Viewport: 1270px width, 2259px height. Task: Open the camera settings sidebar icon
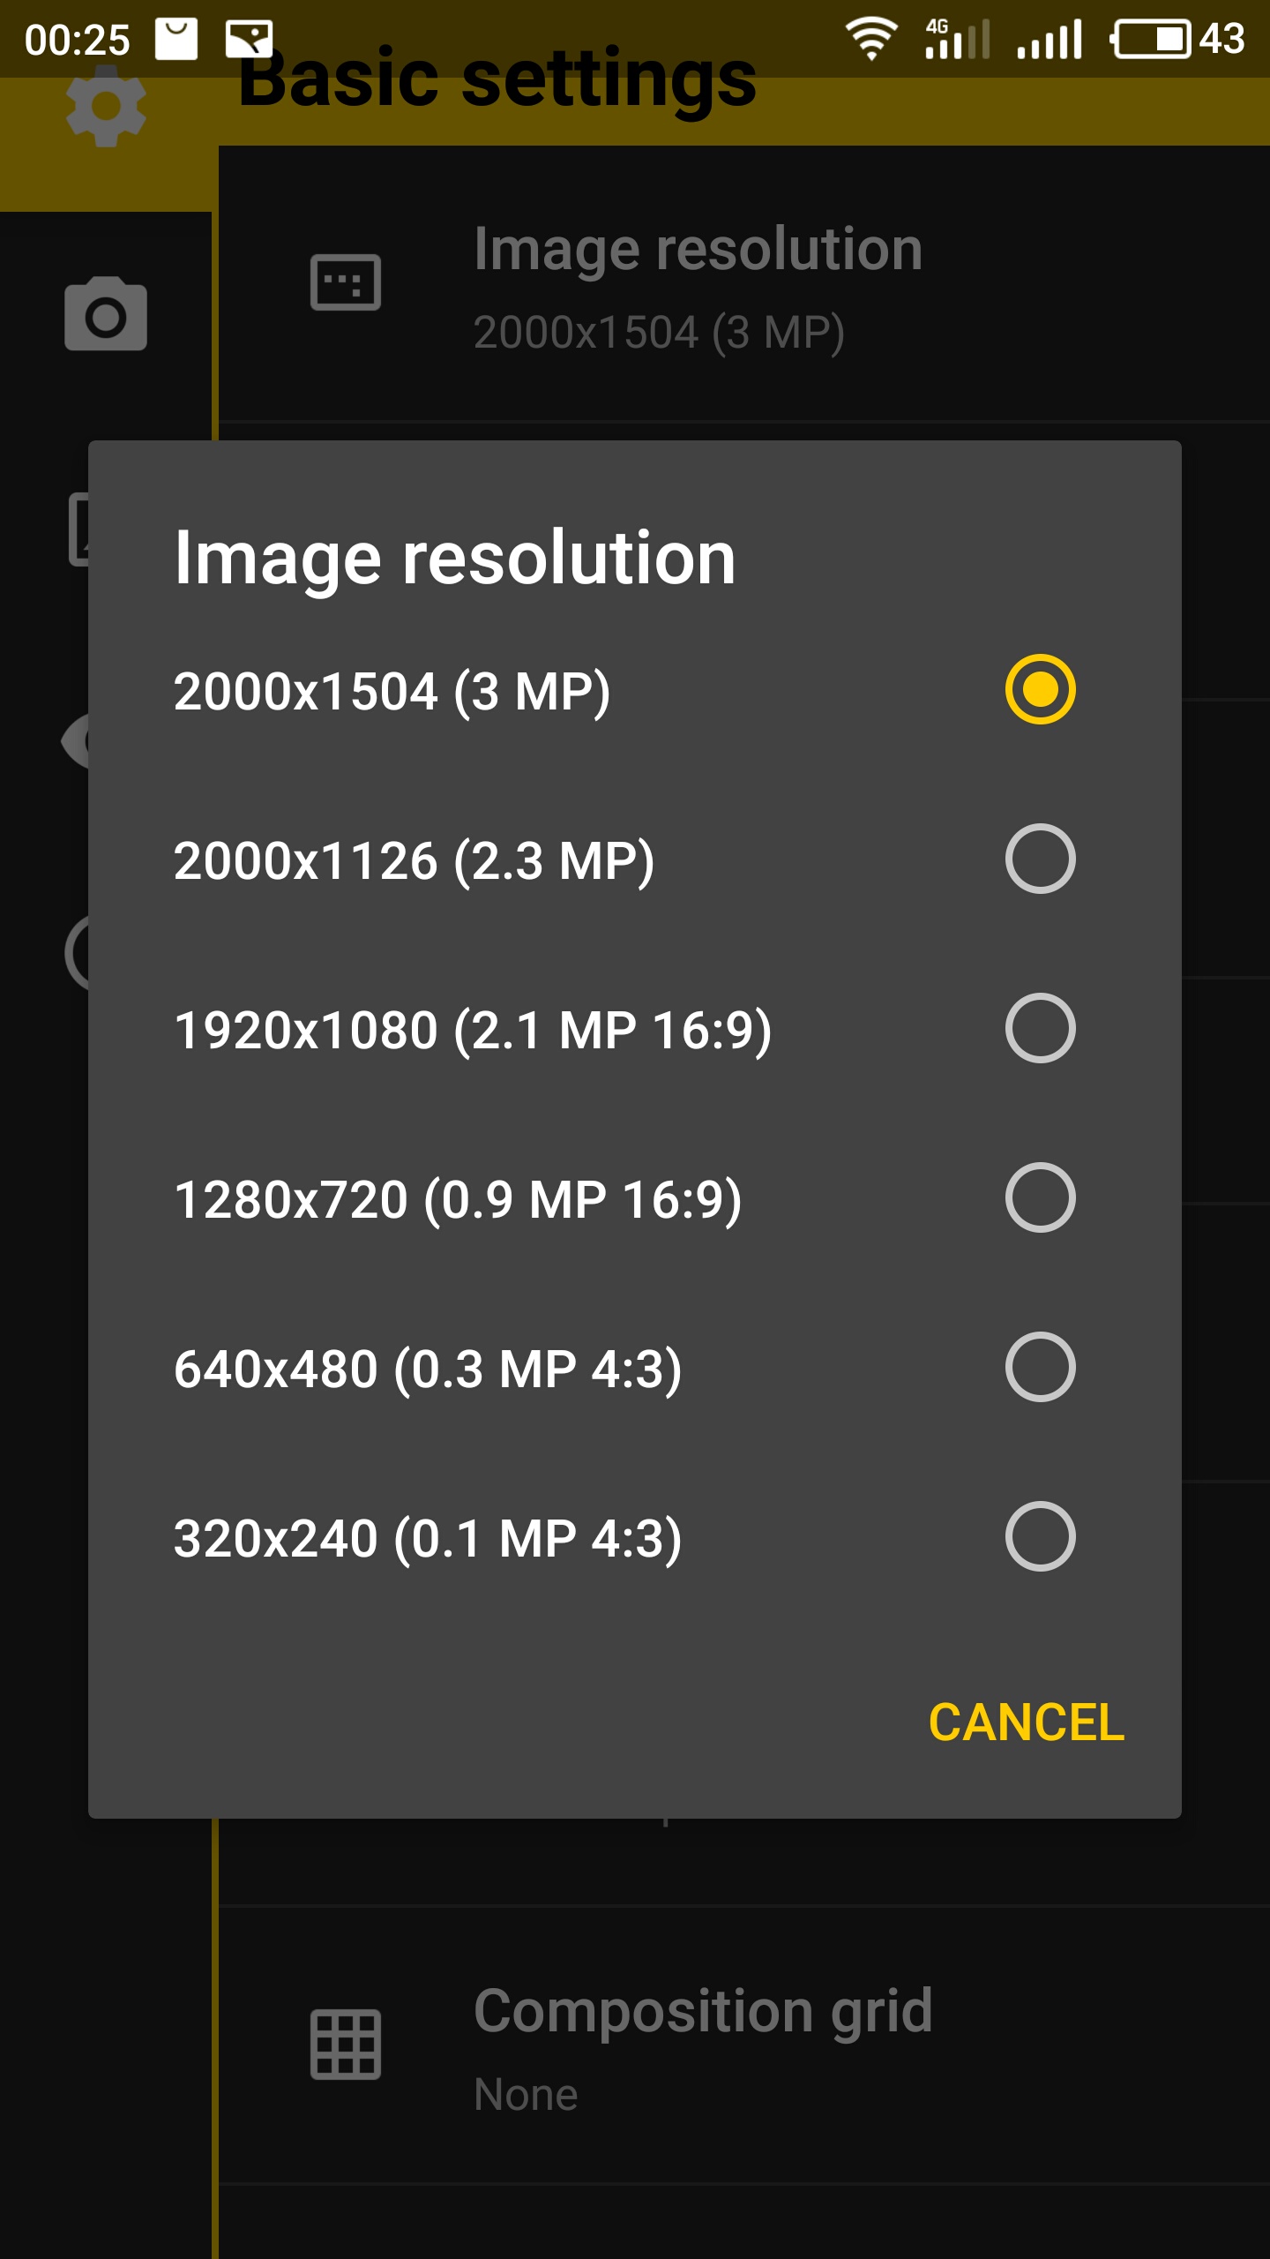pos(106,314)
